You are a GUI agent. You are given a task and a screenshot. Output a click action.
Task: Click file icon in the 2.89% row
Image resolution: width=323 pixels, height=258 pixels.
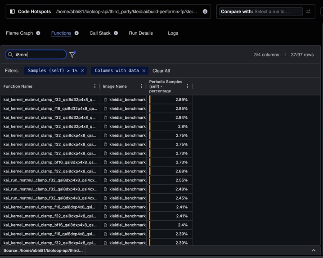tap(105, 100)
